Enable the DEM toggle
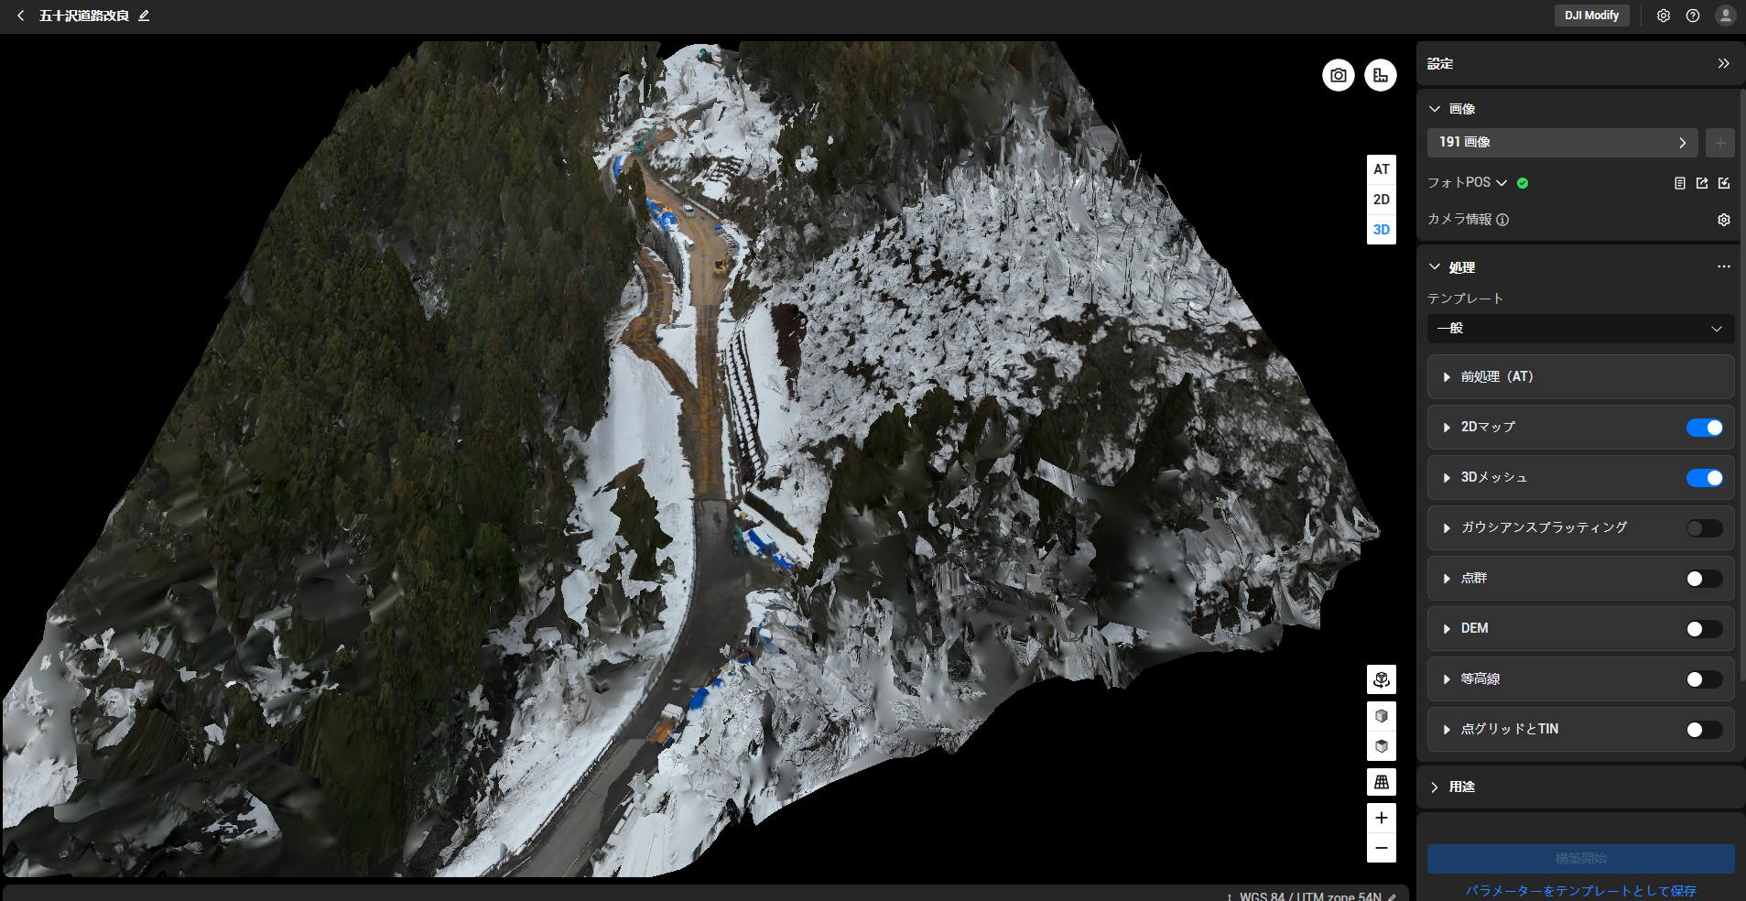Screen dimensions: 1746x901 pos(1704,629)
